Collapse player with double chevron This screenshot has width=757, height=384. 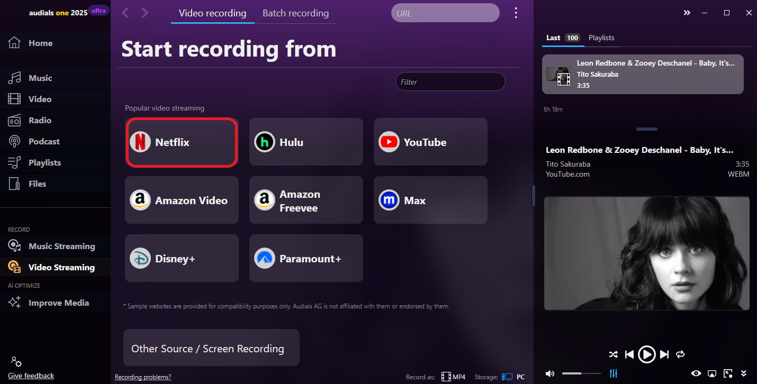[x=744, y=373]
